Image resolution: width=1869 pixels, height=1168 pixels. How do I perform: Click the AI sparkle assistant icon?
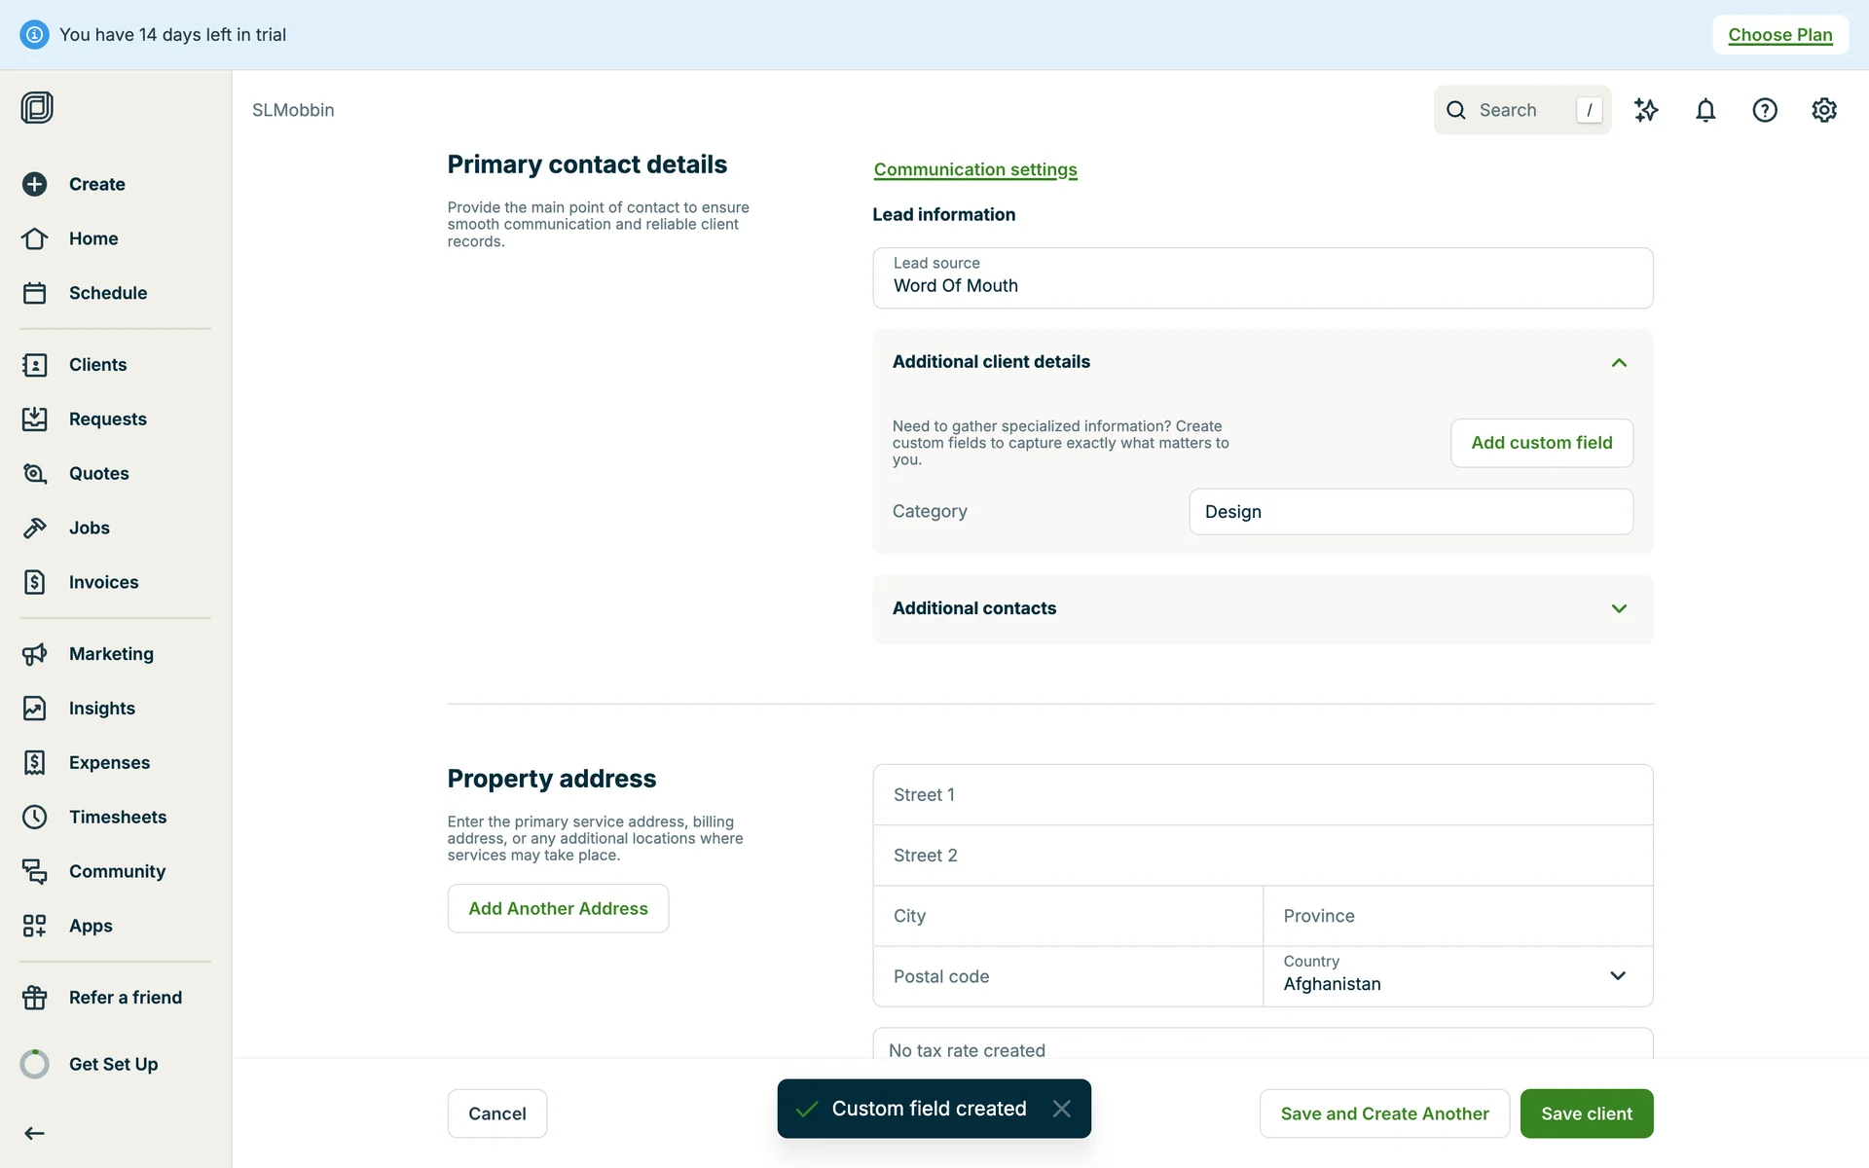coord(1645,110)
